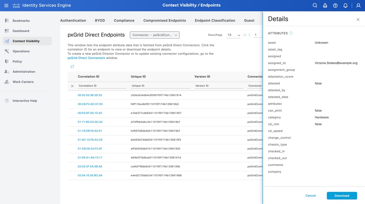Switch to the Compliance tab
The height and width of the screenshot is (204, 365).
(124, 20)
